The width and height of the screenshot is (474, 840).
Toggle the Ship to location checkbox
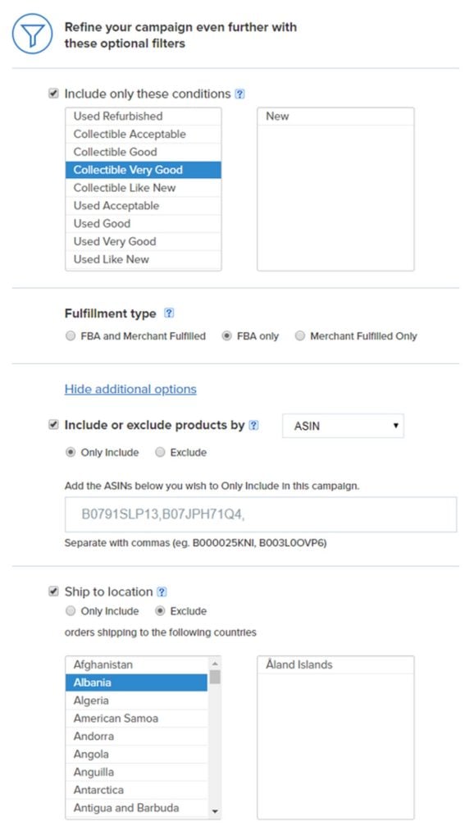pos(53,591)
